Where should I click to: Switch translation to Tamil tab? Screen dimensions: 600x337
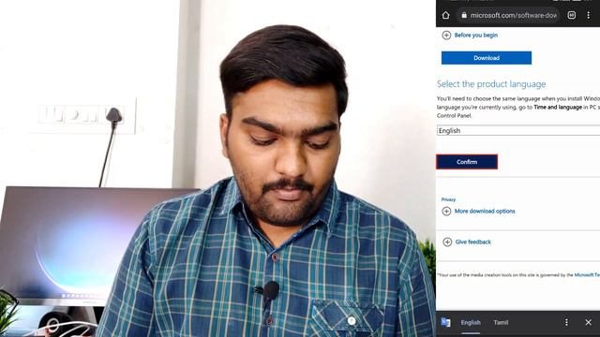coord(501,322)
